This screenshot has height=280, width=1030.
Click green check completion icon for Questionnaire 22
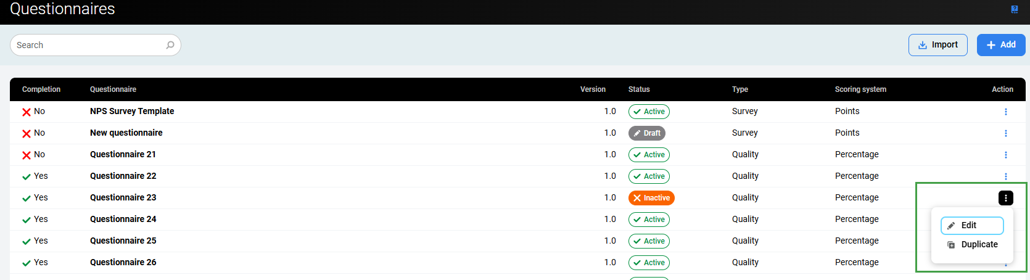click(x=27, y=177)
